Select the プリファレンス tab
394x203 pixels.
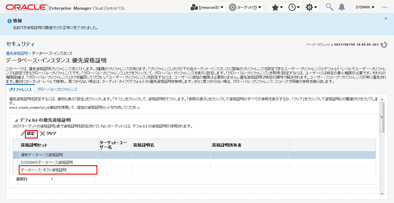[20, 89]
